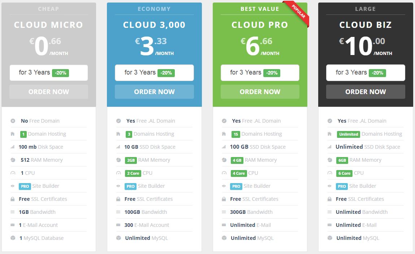Image resolution: width=415 pixels, height=254 pixels.
Task: Click lock icon beside Free SSL in Cloud Pro
Action: click(x=224, y=199)
